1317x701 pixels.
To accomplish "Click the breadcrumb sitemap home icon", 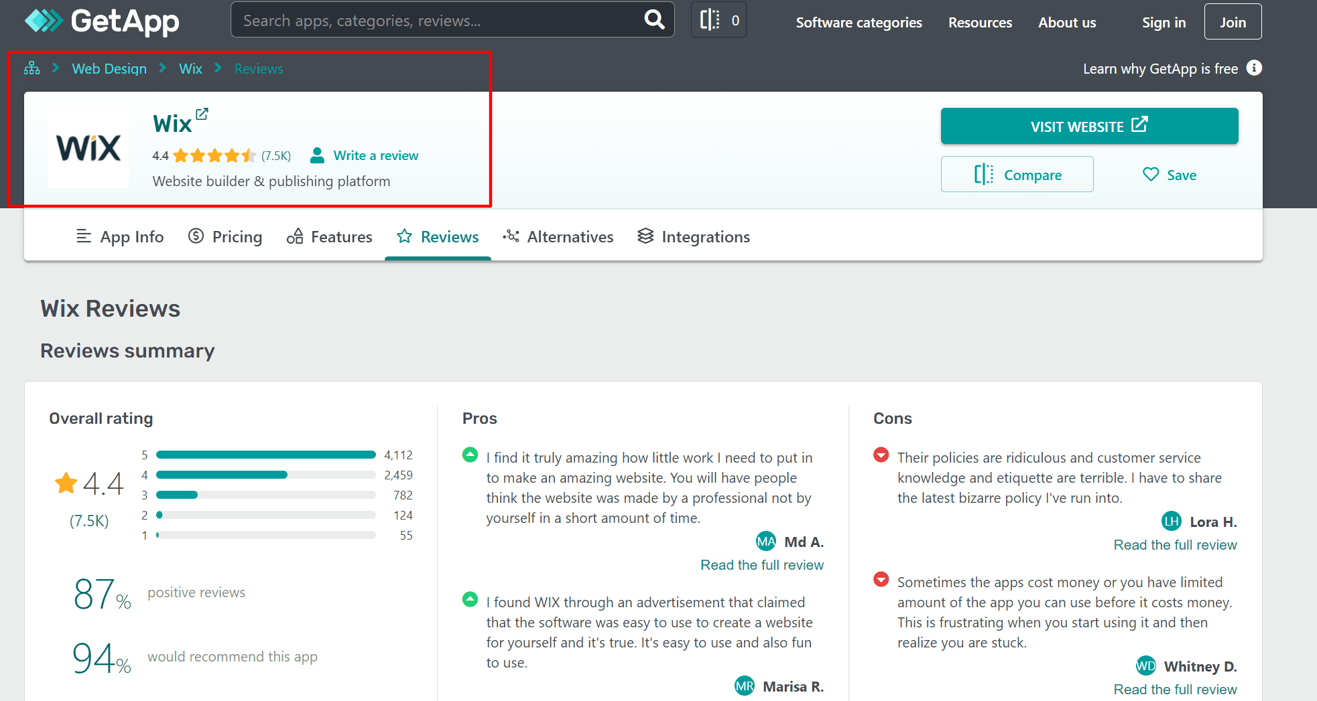I will coord(32,68).
